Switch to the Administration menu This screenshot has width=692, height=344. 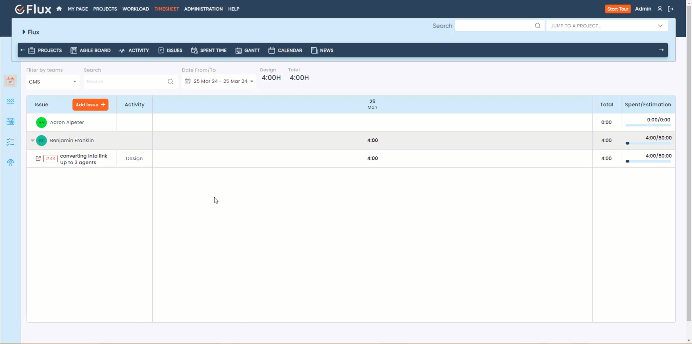click(x=203, y=9)
